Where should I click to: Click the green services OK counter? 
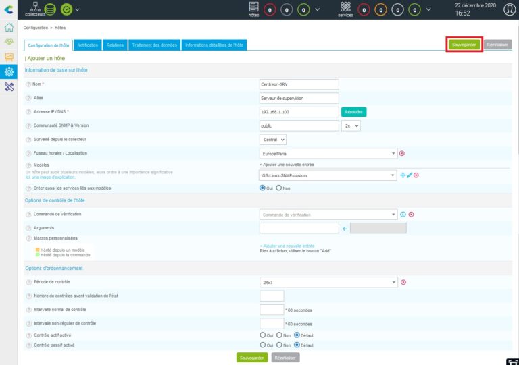414,10
